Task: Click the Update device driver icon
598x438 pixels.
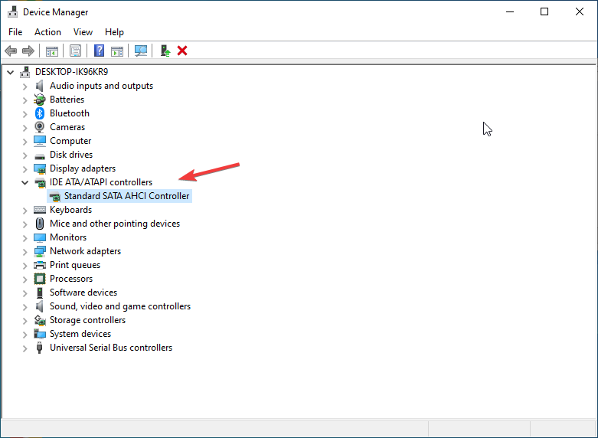Action: (x=165, y=51)
